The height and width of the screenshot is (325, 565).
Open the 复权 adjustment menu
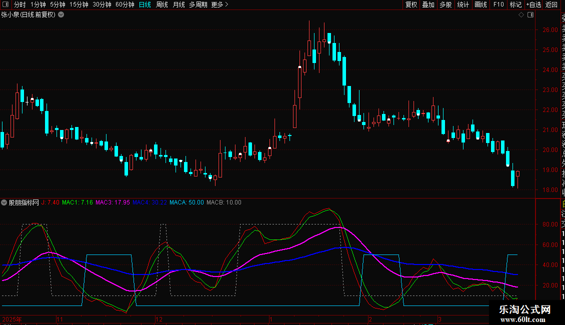click(411, 5)
